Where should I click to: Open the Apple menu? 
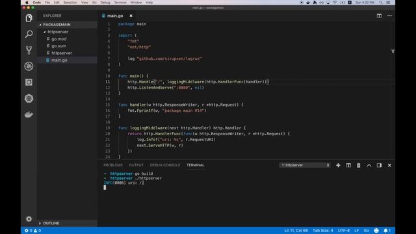pyautogui.click(x=27, y=3)
